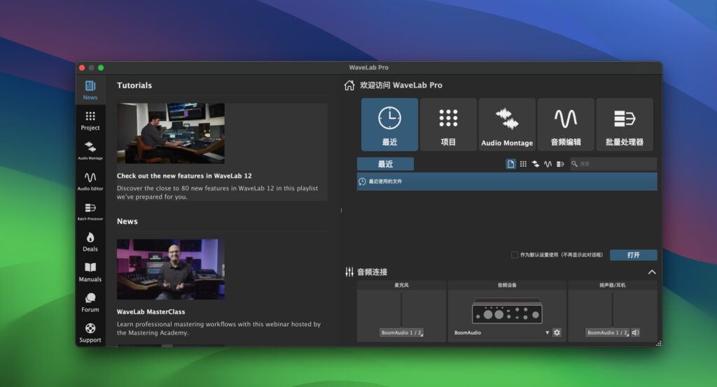Viewport: 717px width, 387px height.
Task: Click the Tutorials heading
Action: (x=134, y=85)
